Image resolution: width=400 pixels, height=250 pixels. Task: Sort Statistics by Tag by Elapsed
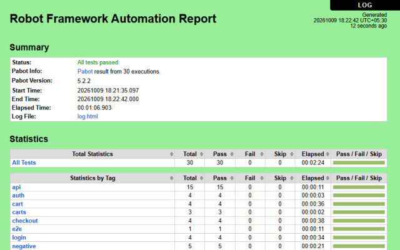[313, 178]
